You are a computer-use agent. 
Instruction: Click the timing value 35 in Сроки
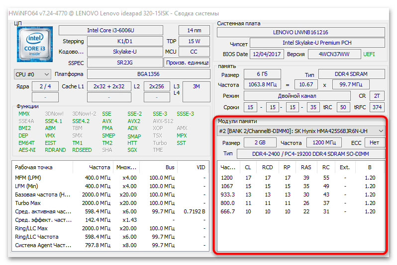(x=313, y=107)
